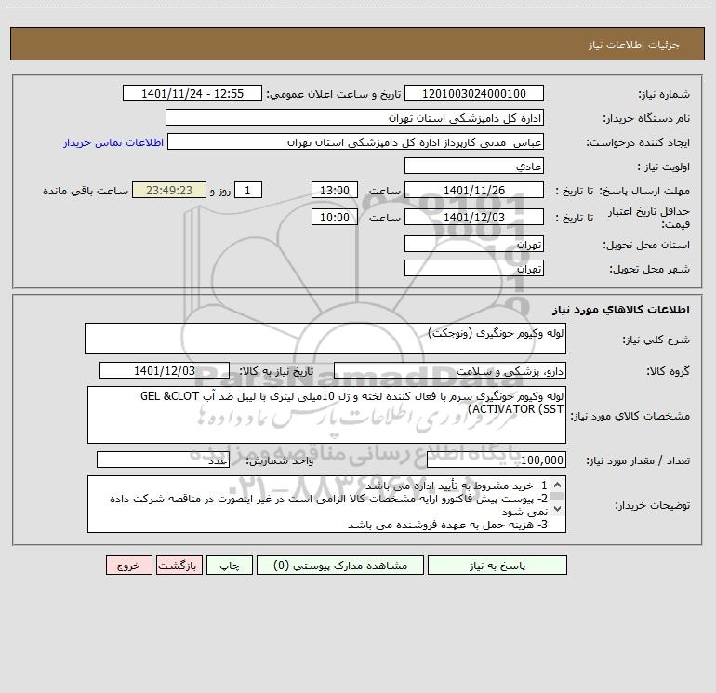Open مشاهده مدارک پیوستی (0) button
This screenshot has width=716, height=693.
tap(340, 566)
